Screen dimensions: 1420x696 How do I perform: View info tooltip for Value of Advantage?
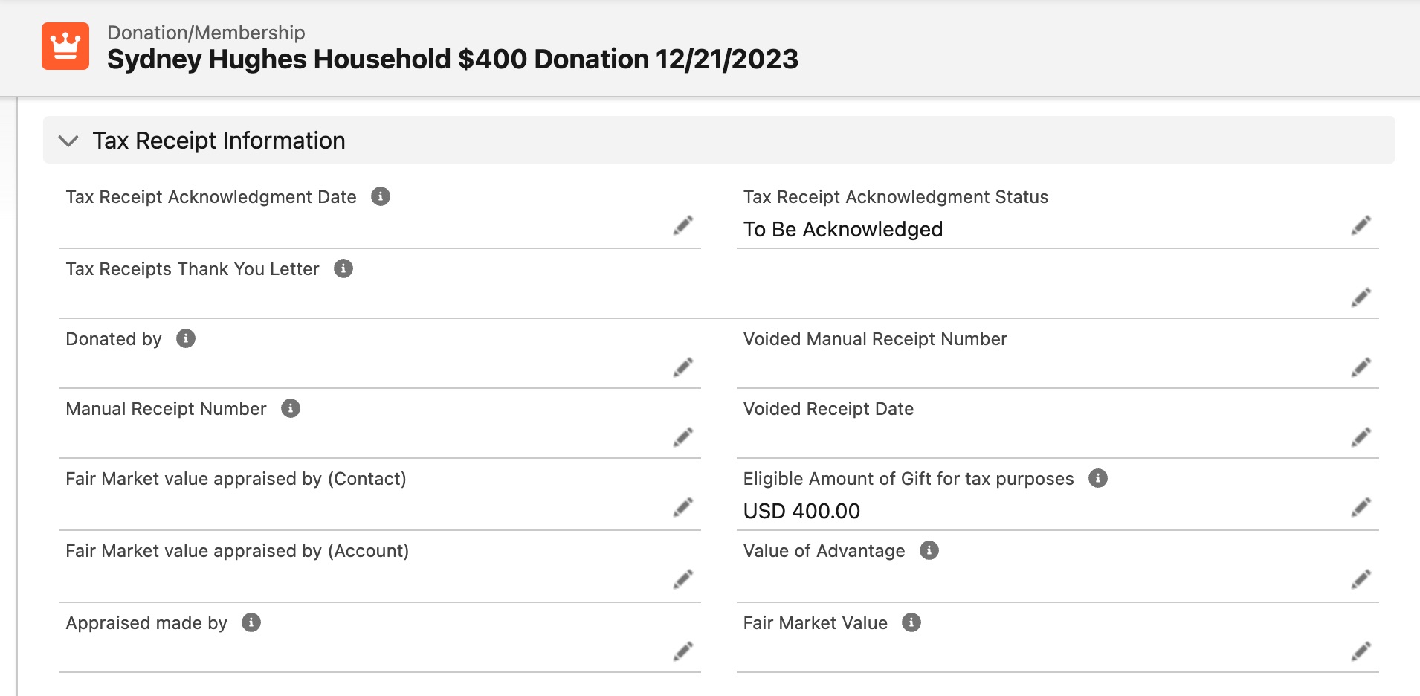[x=929, y=551]
